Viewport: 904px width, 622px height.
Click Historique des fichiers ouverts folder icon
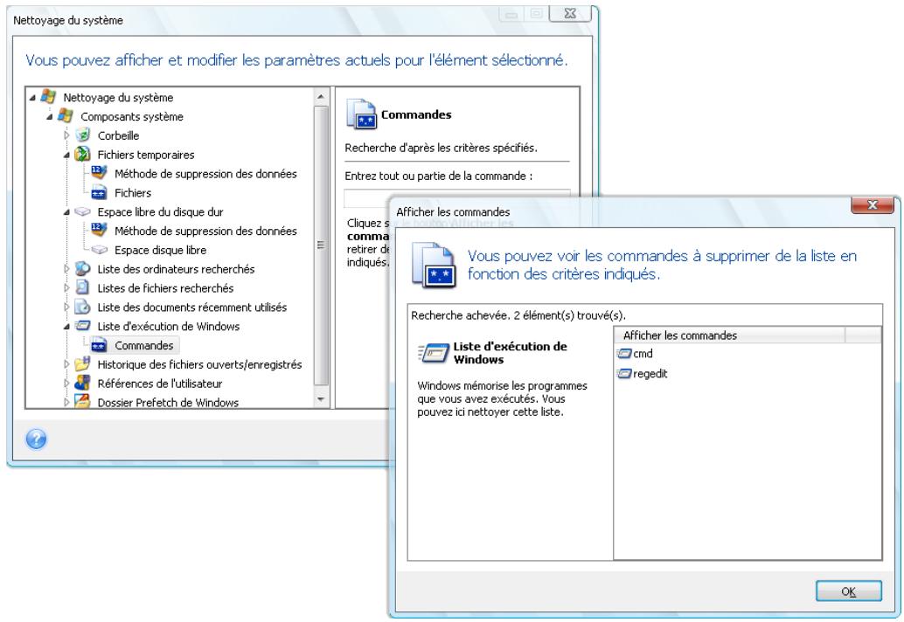82,364
